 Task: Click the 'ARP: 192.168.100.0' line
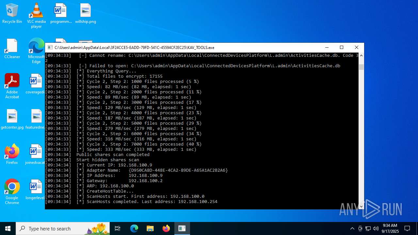[89, 186]
